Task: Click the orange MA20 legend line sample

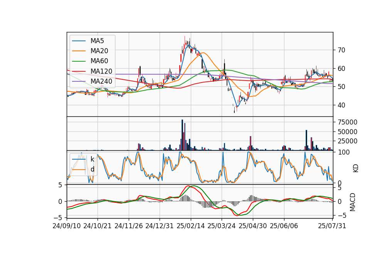Action: click(79, 51)
